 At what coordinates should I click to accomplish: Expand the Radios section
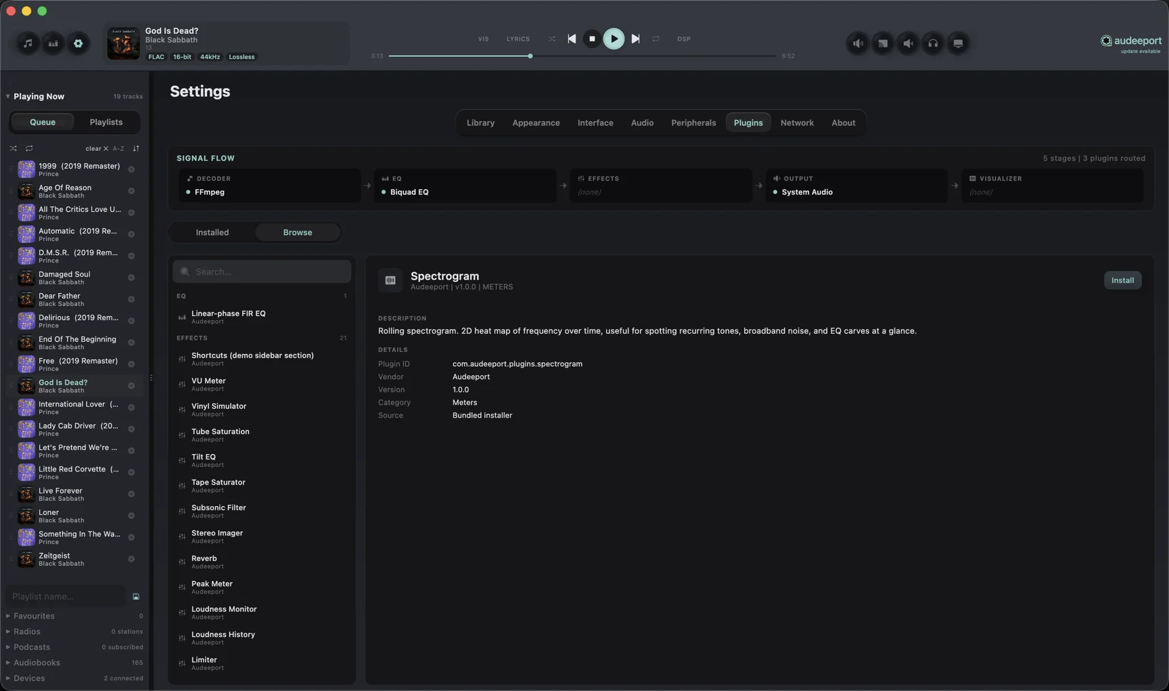point(7,631)
